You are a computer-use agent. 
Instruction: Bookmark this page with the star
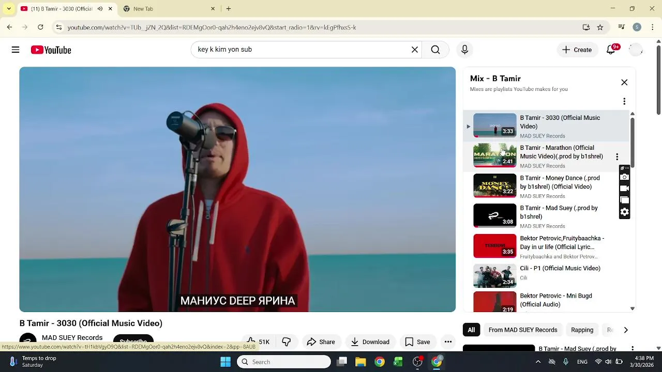point(600,27)
